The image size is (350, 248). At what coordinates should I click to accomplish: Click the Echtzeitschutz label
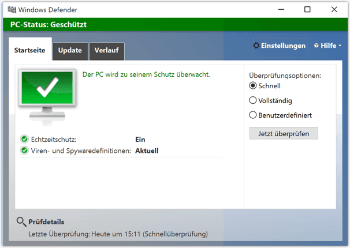click(54, 140)
